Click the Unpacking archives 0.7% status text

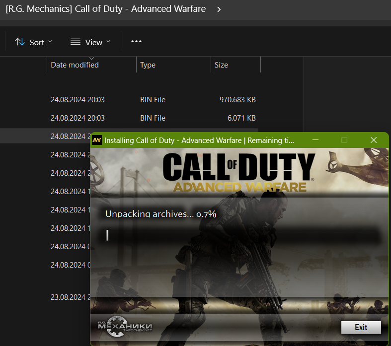click(160, 214)
